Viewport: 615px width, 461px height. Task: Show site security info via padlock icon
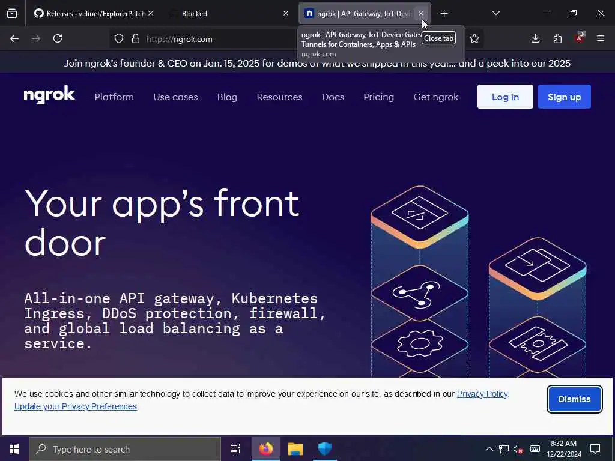tap(136, 39)
